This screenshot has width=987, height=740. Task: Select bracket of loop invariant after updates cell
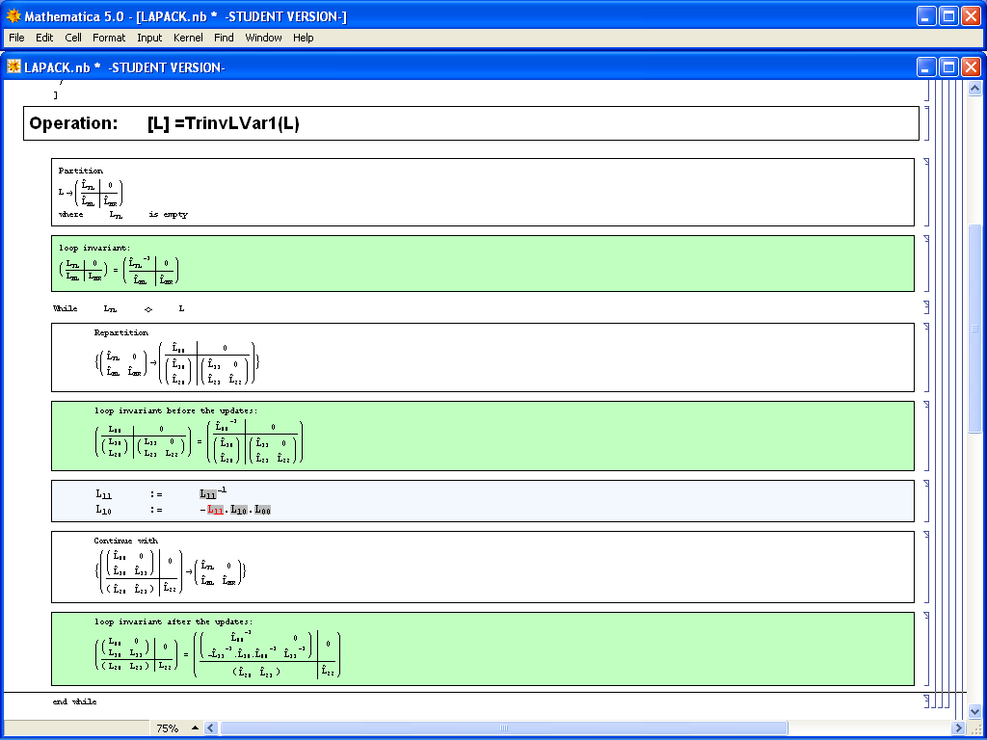point(926,648)
